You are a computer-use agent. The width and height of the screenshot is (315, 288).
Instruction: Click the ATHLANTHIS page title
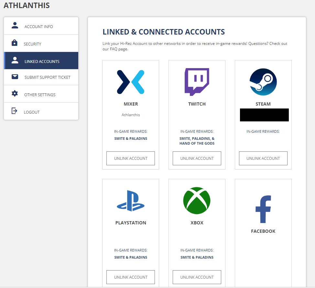tap(27, 5)
